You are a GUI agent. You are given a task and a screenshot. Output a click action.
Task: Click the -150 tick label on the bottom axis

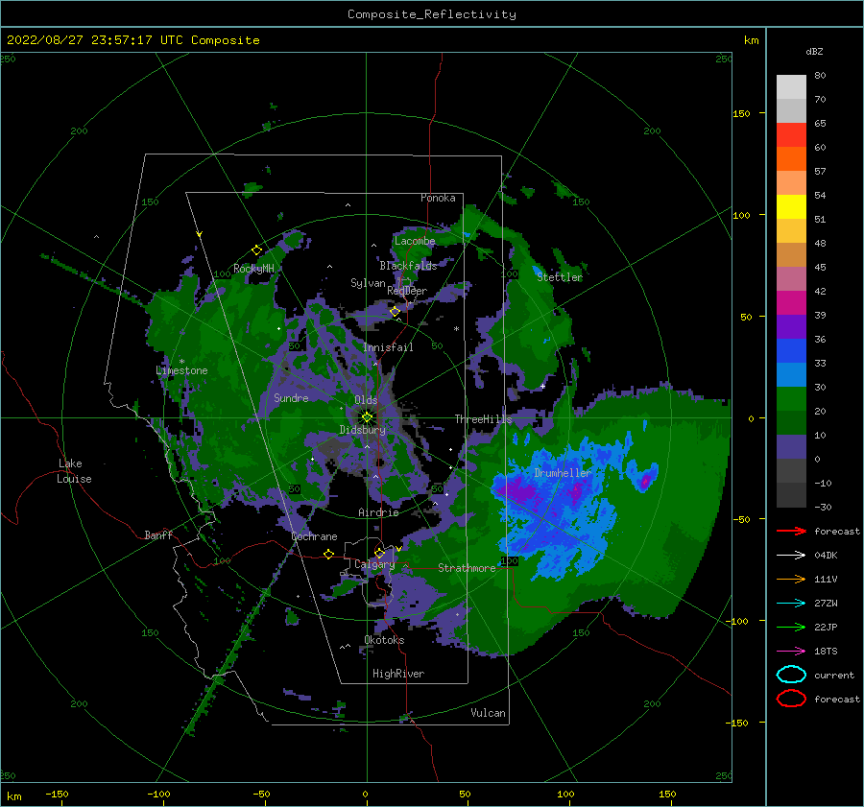(x=57, y=794)
